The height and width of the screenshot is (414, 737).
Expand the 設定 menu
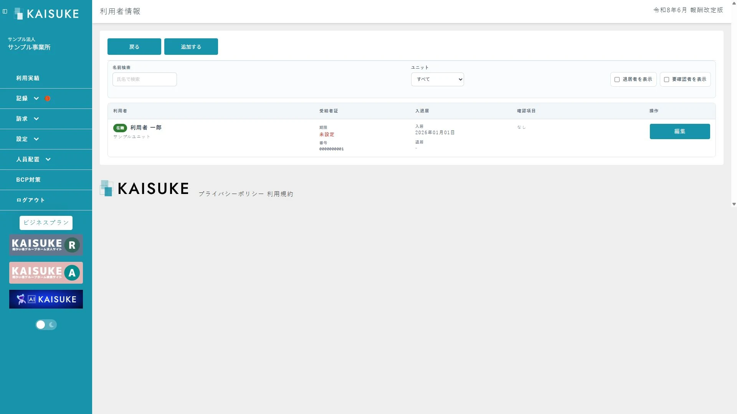46,139
